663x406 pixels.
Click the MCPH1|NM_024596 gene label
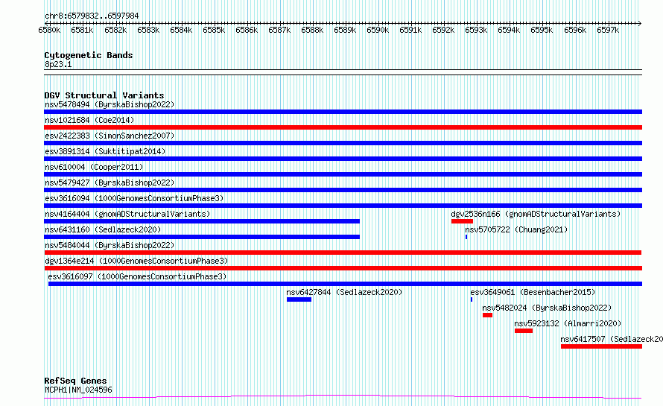click(78, 390)
